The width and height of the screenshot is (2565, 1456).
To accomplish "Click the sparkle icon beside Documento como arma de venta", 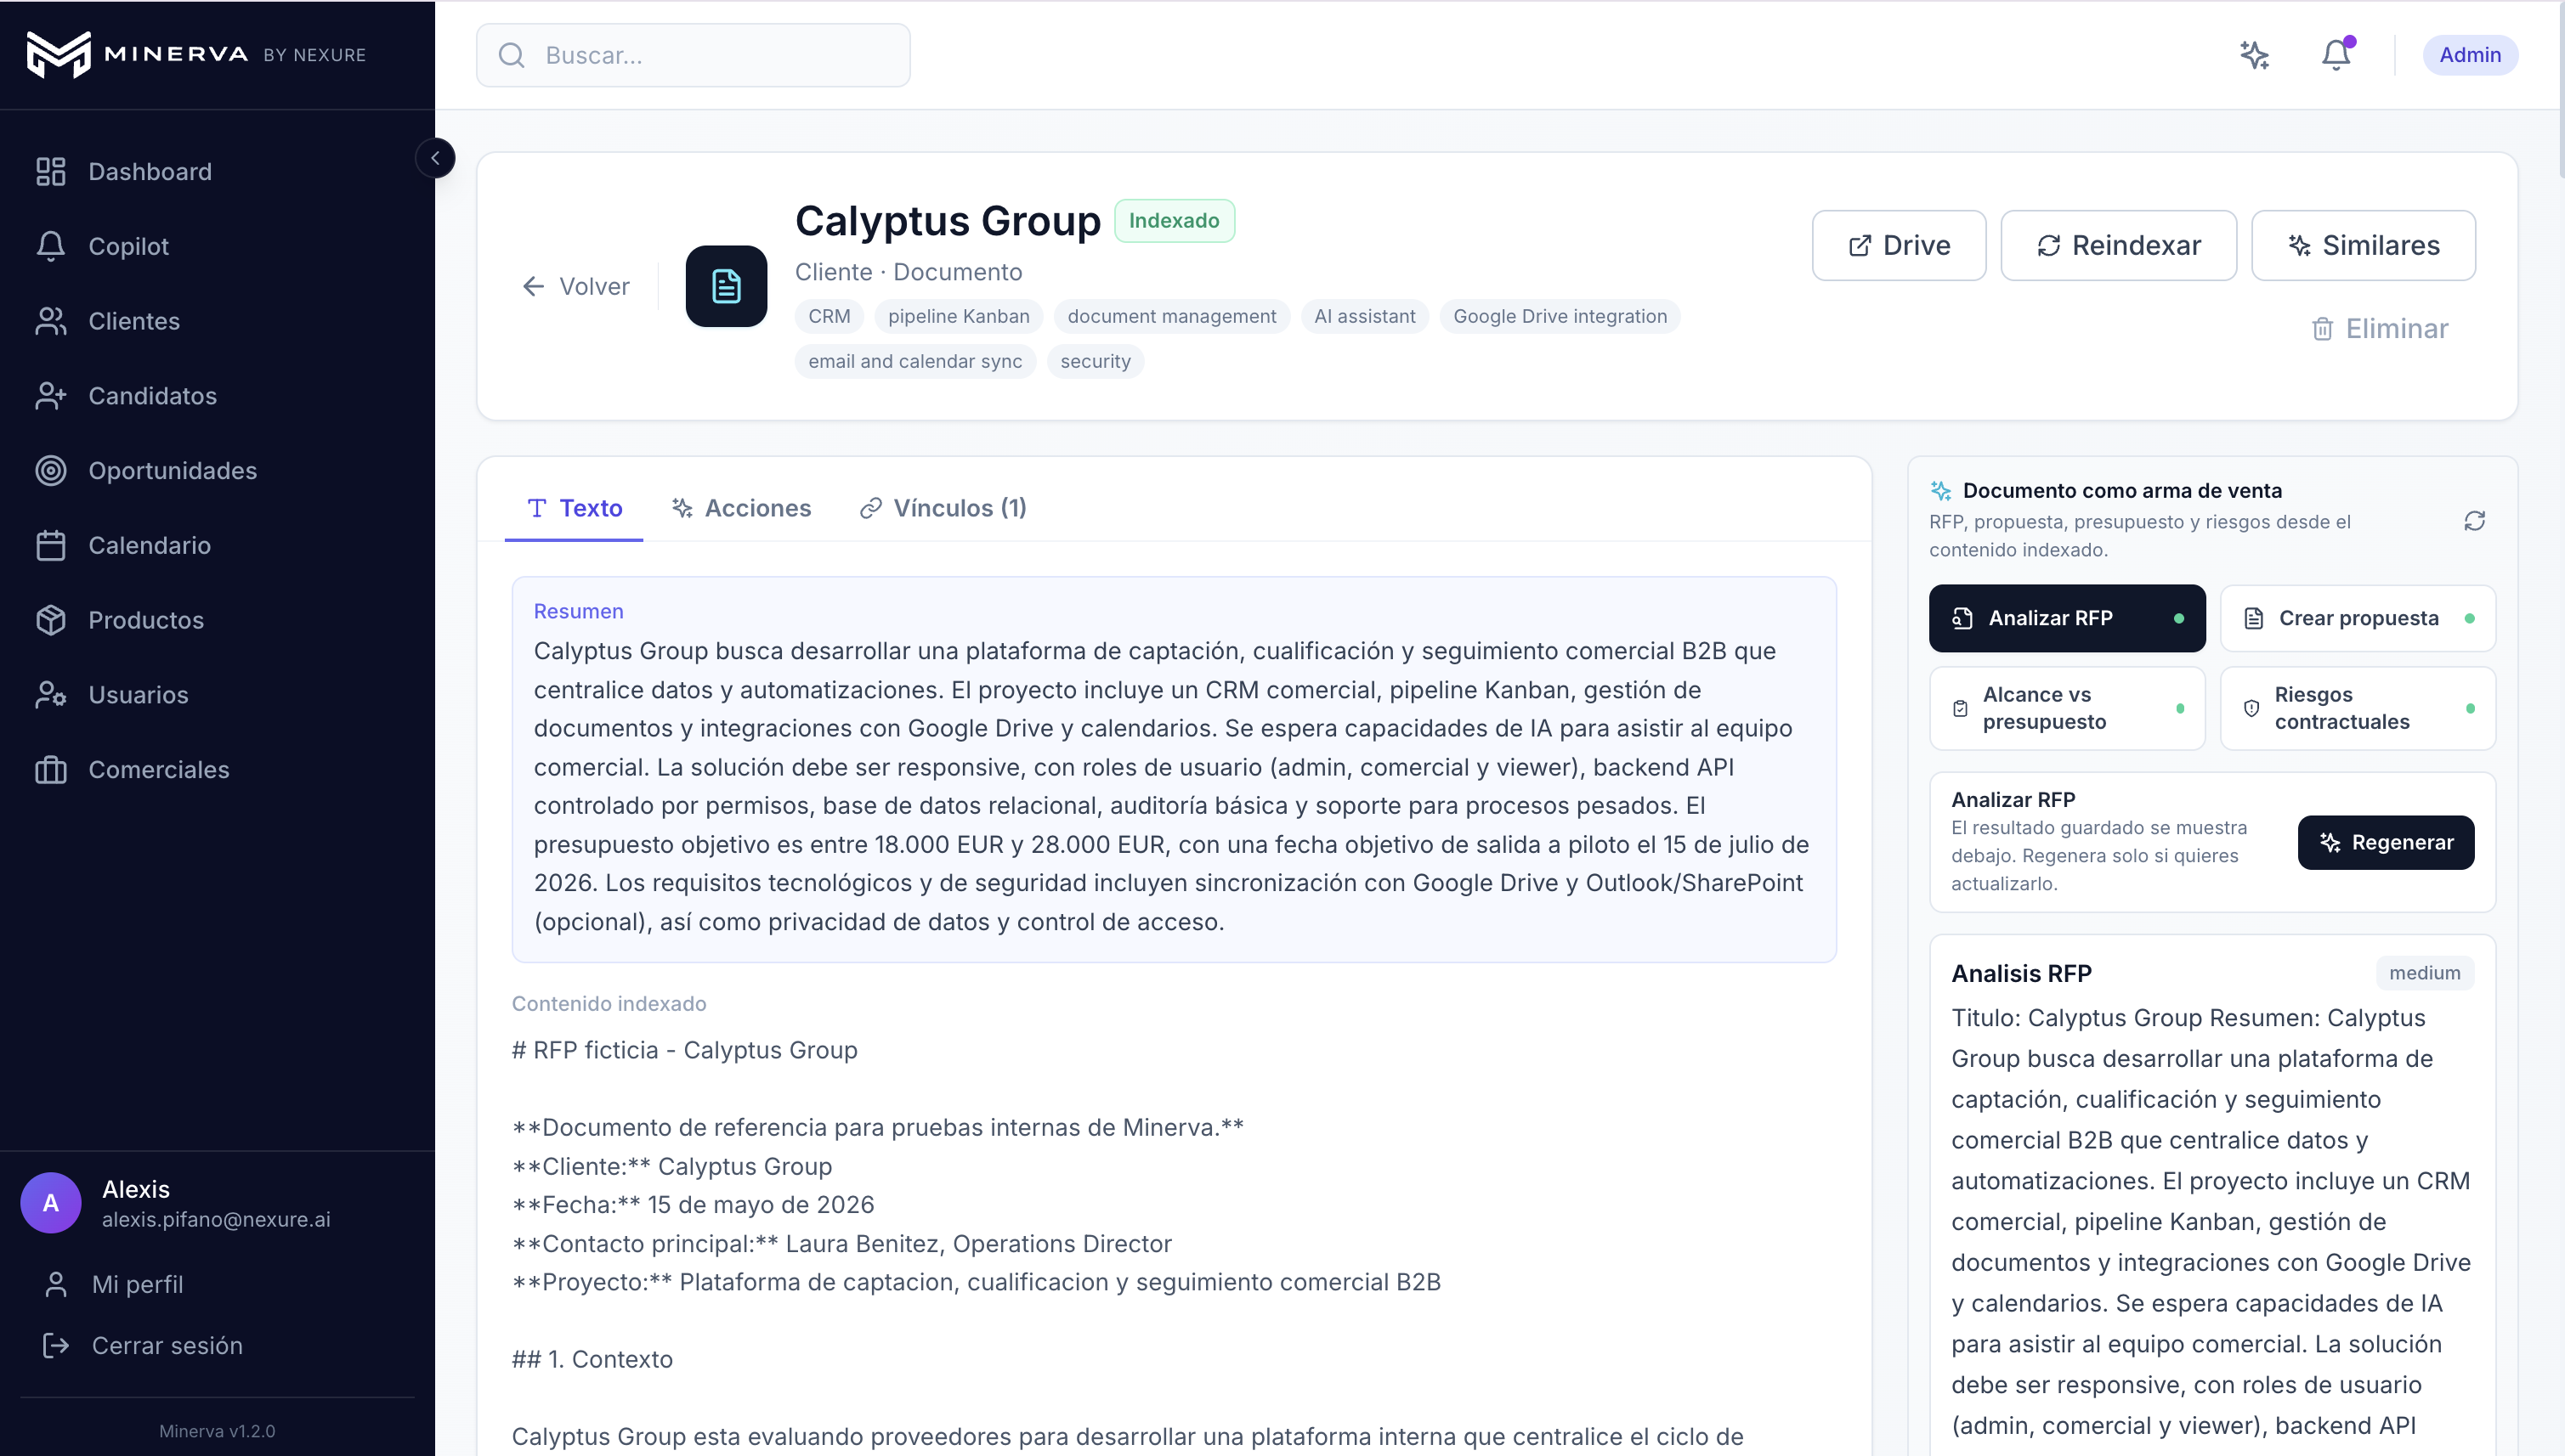I will (1941, 491).
